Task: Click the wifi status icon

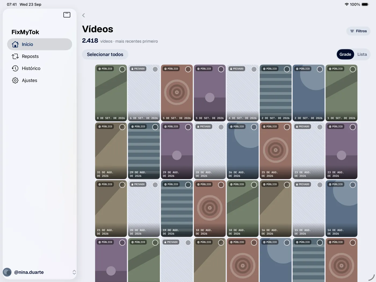Action: coord(346,4)
